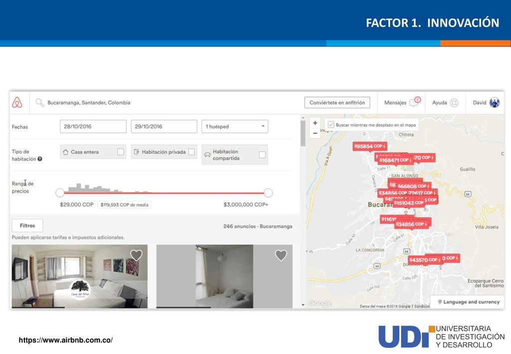511x354 pixels.
Task: Click the 'Chitota' map label
Action: pos(406,135)
